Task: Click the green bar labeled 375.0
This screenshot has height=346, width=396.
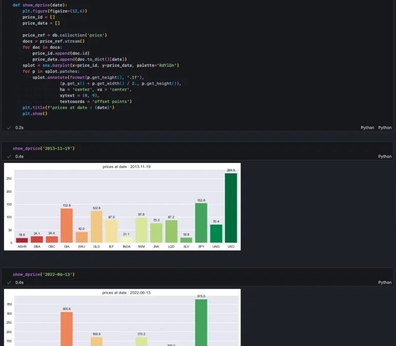Action: click(x=201, y=323)
